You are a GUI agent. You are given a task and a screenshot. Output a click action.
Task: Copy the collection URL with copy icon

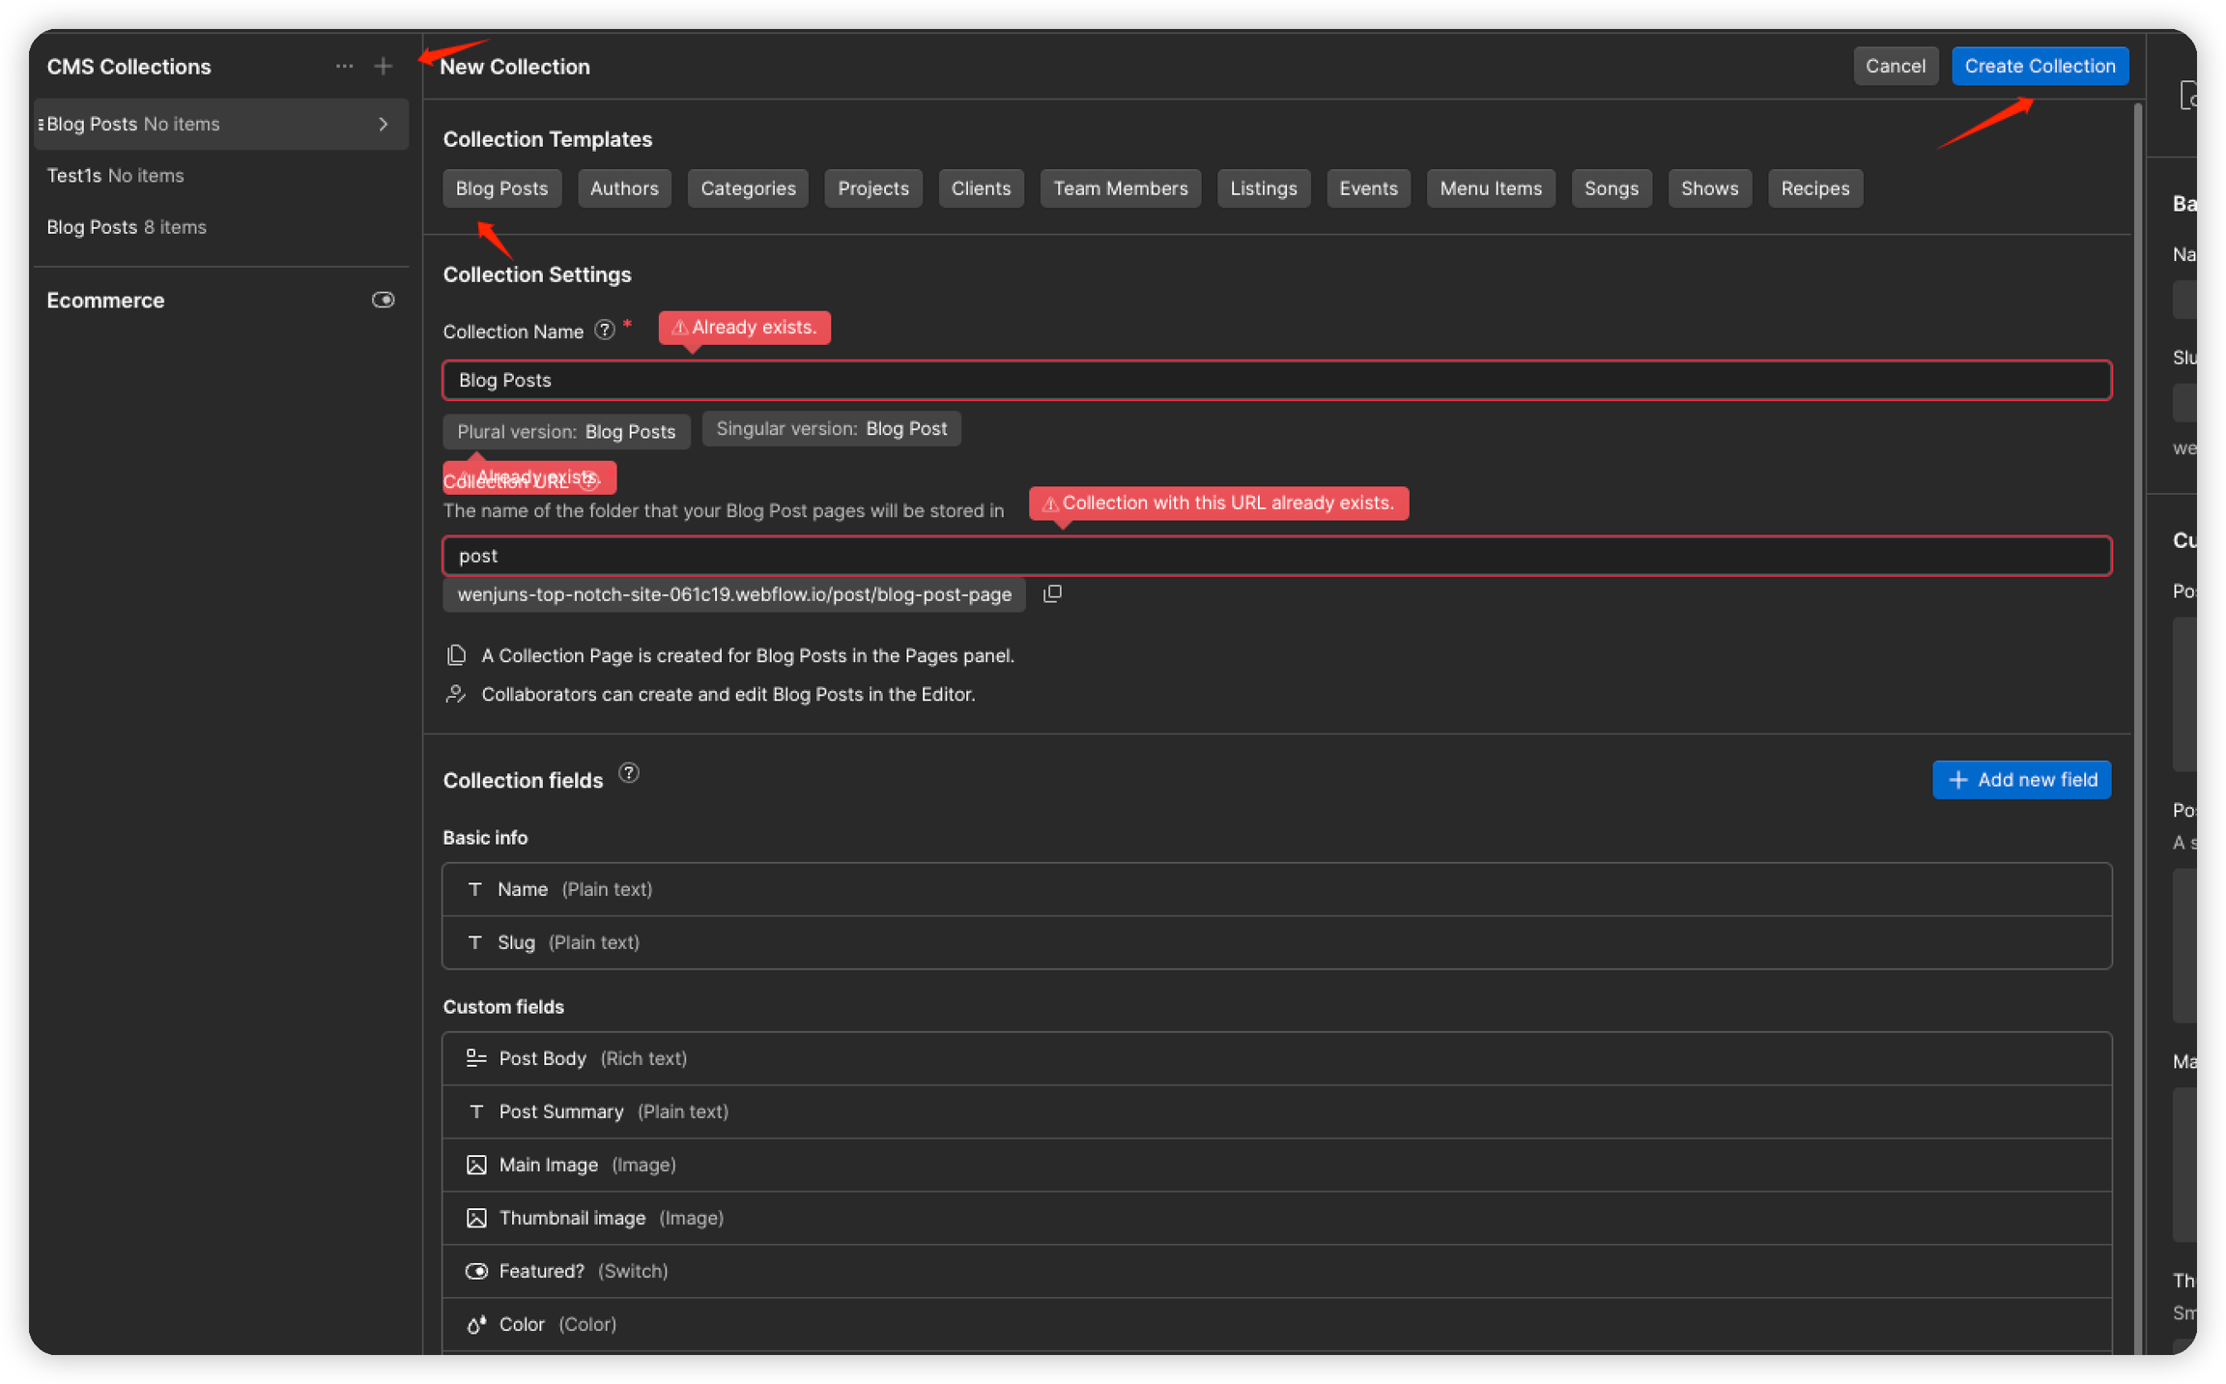pyautogui.click(x=1053, y=593)
